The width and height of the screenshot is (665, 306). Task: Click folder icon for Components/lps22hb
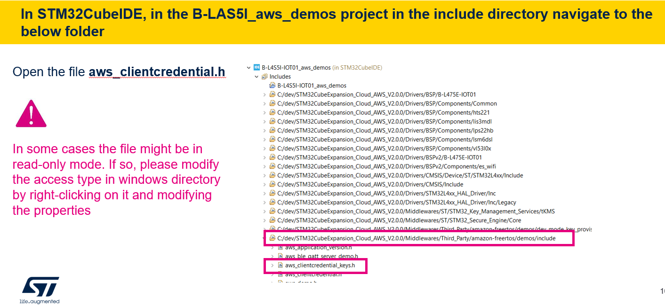tap(272, 130)
